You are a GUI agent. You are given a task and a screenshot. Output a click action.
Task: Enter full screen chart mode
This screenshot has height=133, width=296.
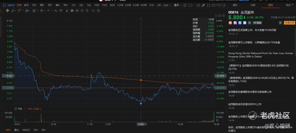[209, 5]
